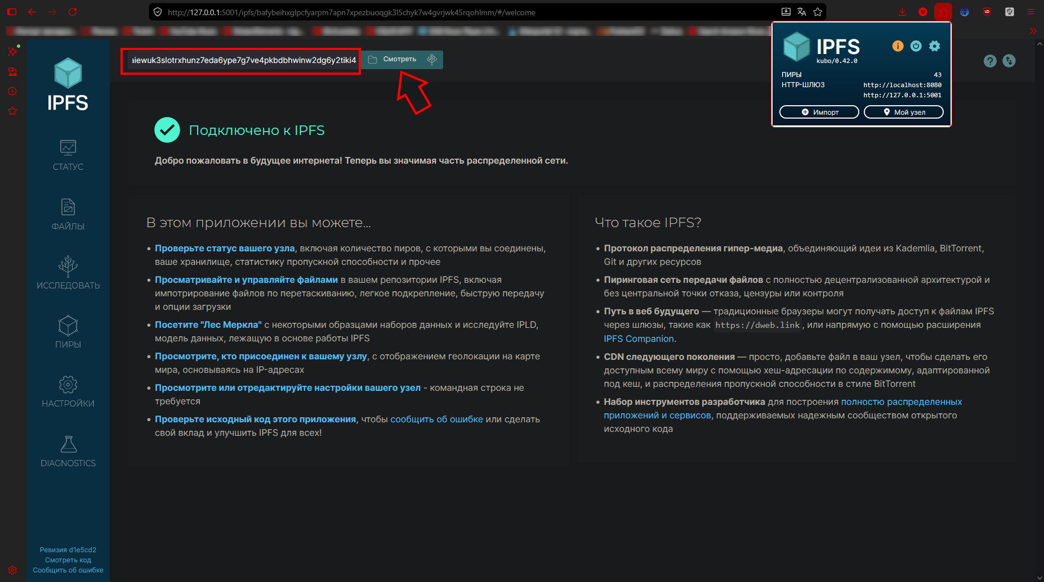Image resolution: width=1044 pixels, height=582 pixels.
Task: Go back with the browser back arrow
Action: (32, 12)
